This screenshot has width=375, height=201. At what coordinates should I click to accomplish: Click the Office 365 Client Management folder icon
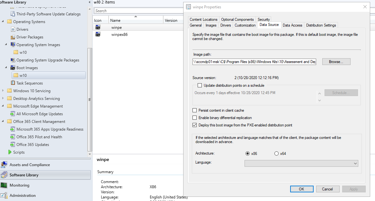click(9, 121)
